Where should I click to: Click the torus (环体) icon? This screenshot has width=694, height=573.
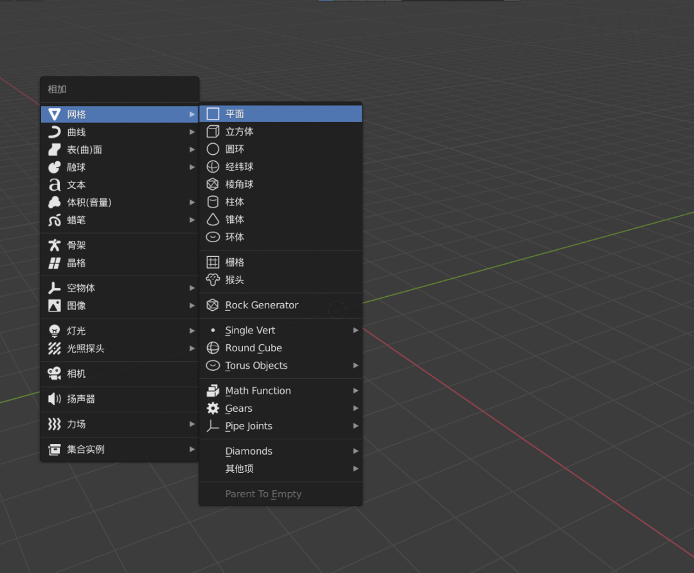(213, 237)
